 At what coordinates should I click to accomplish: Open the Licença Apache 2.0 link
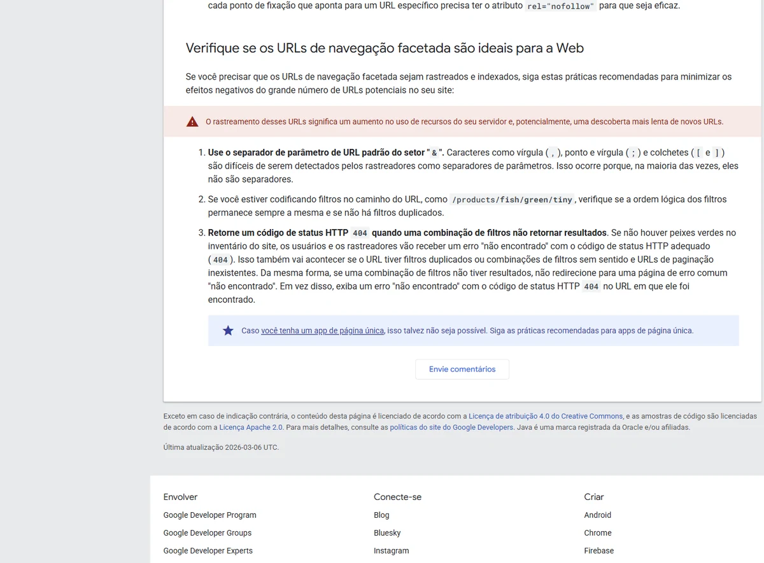[251, 427]
